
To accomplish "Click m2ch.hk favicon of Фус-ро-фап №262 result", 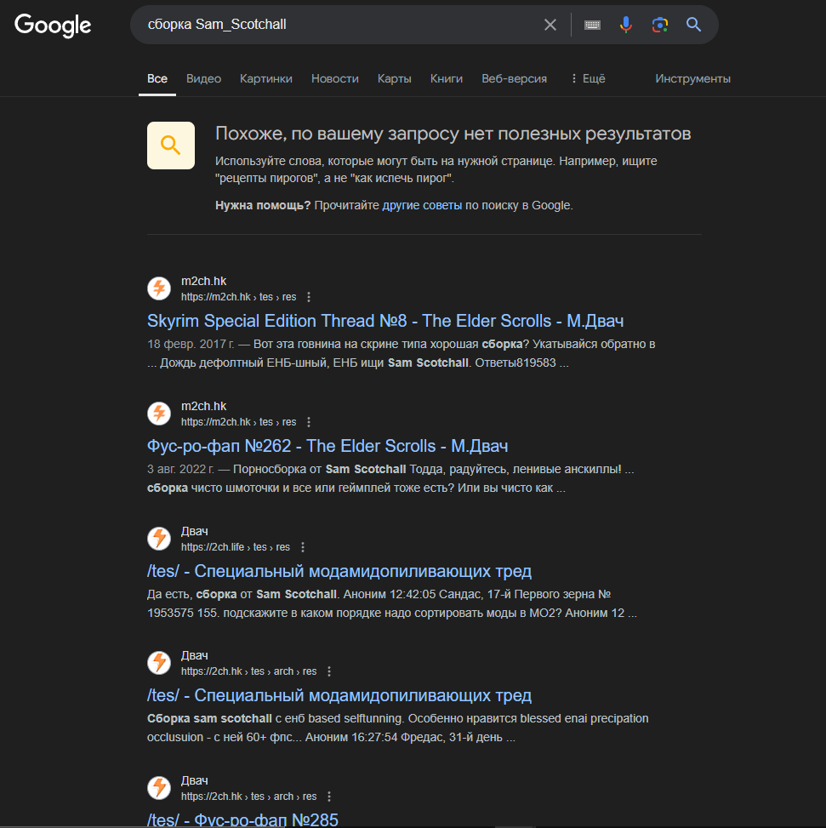I will [x=159, y=414].
